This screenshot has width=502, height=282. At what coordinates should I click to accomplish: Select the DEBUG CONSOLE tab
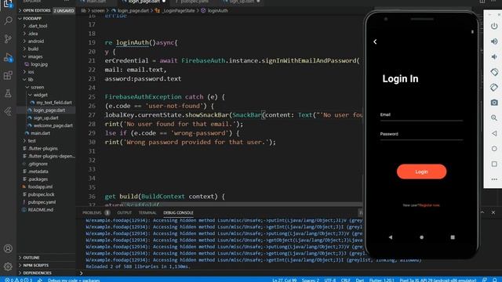[178, 212]
